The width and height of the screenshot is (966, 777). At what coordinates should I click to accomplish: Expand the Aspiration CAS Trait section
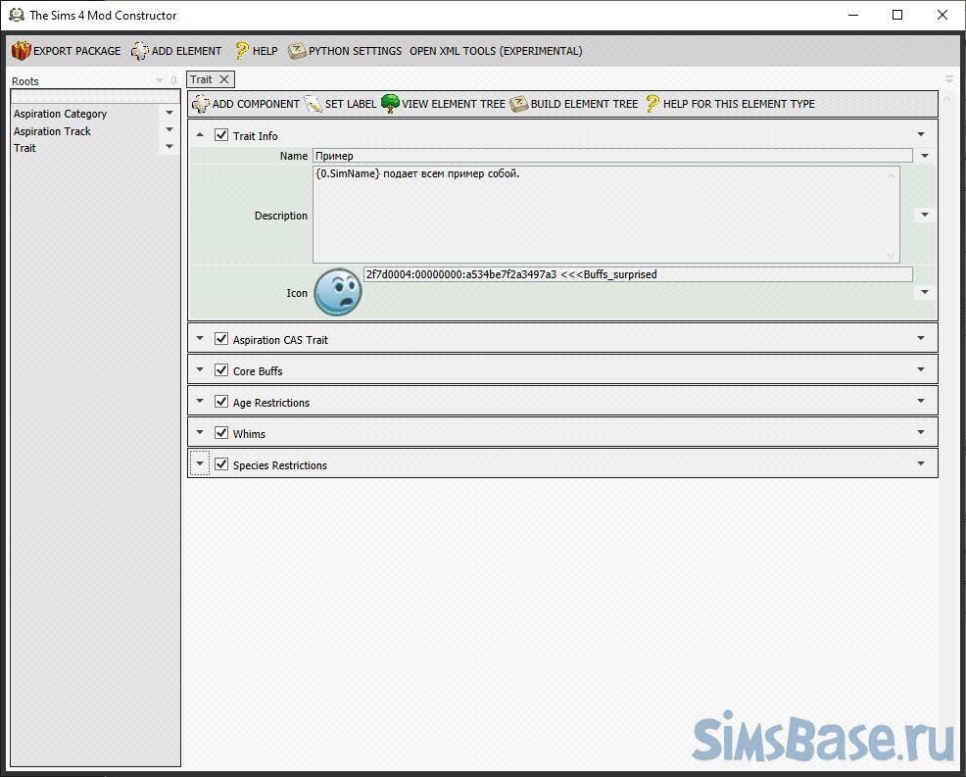(x=200, y=339)
